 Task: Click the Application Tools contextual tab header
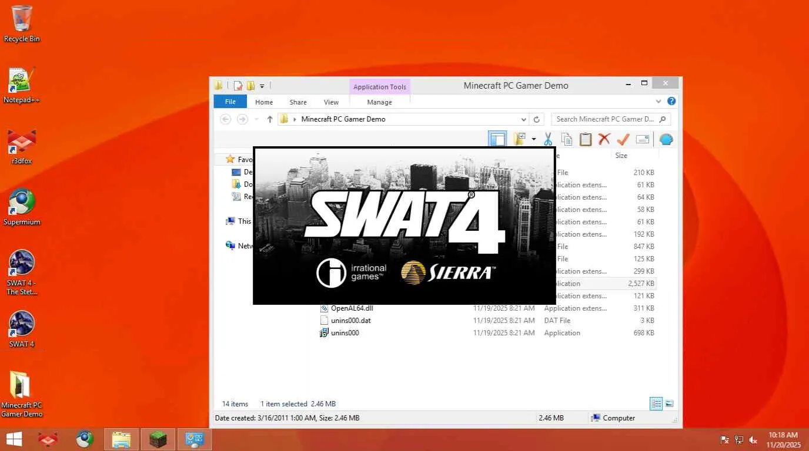(380, 87)
